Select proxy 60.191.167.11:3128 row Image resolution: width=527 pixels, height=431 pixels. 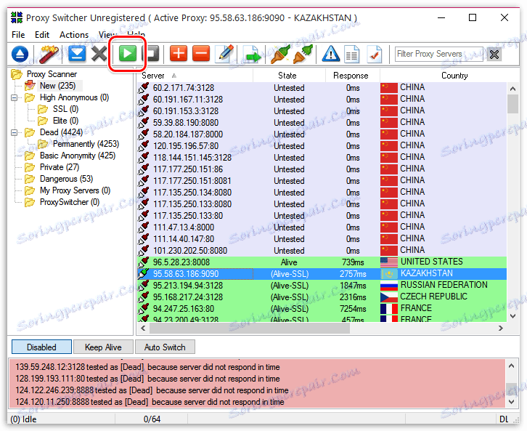click(x=322, y=100)
